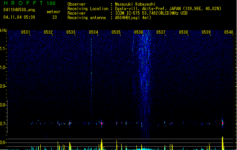Click antenna value A504HB(yagi 4el)
This screenshot has width=237, height=150.
[133, 18]
